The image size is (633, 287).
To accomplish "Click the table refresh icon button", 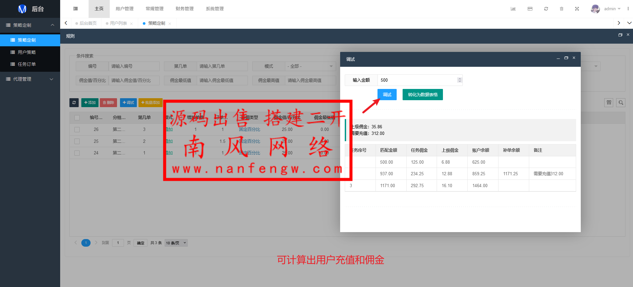I will coord(74,102).
